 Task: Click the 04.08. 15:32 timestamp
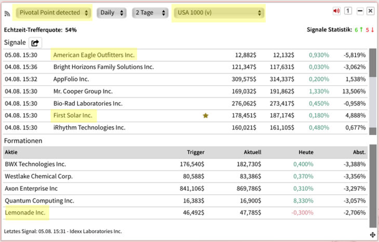pyautogui.click(x=21, y=79)
